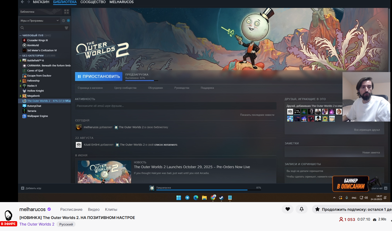
Task: Click Добавить игру plus icon
Action: (23, 188)
